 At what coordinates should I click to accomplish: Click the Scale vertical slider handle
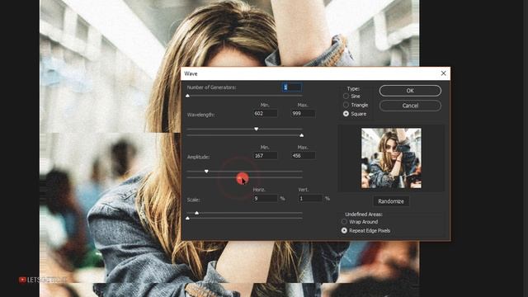188,218
